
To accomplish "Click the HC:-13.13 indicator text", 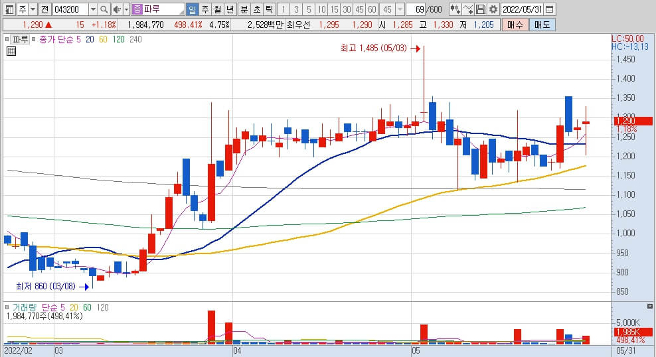I will [x=630, y=47].
